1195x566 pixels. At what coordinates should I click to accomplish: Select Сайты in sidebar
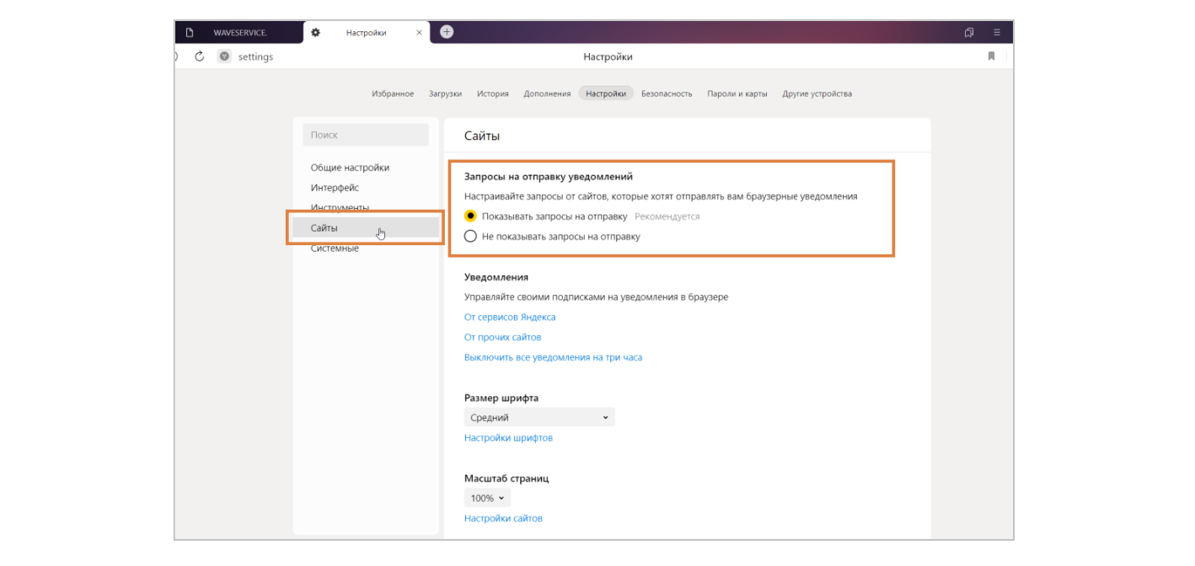[366, 228]
